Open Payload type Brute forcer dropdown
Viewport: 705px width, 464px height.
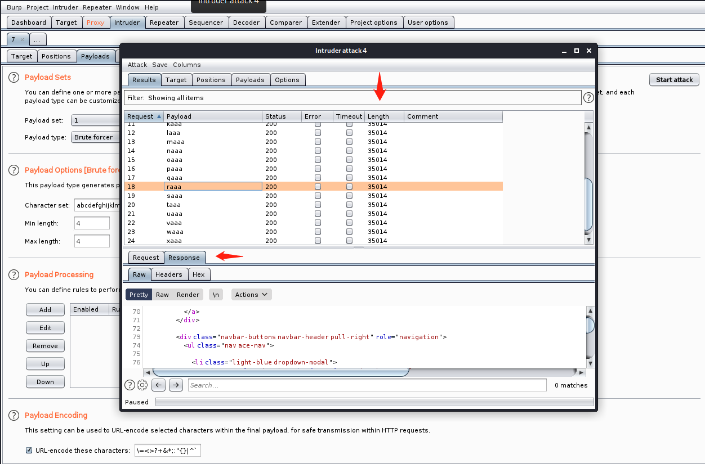[96, 137]
